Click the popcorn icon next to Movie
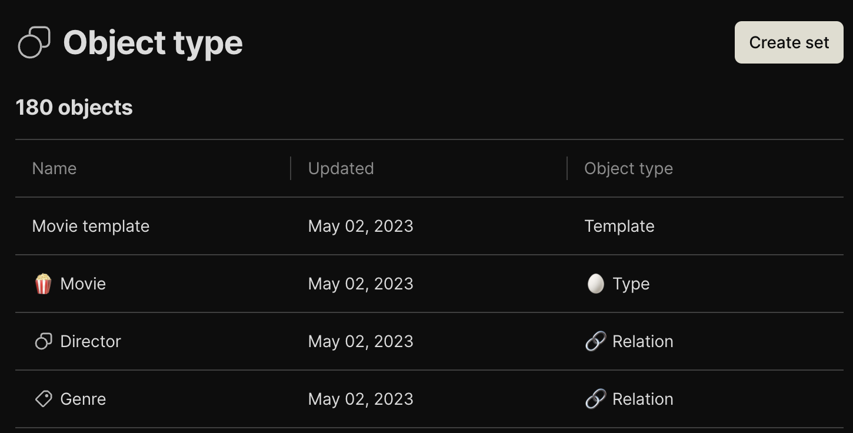The height and width of the screenshot is (433, 853). pyautogui.click(x=43, y=284)
